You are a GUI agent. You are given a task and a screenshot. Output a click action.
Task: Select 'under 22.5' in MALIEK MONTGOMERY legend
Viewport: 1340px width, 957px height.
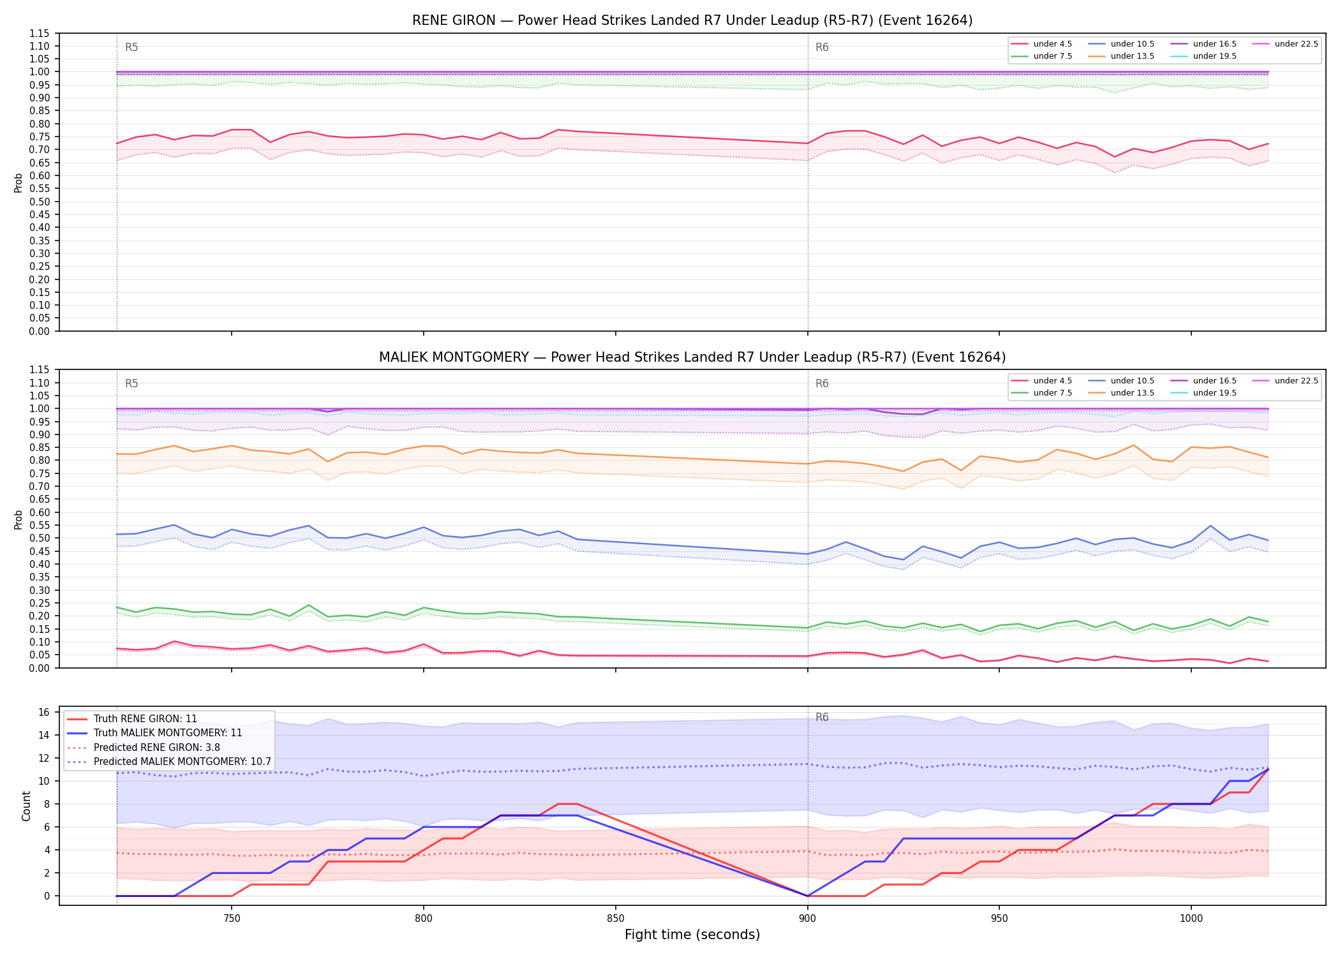click(1285, 381)
